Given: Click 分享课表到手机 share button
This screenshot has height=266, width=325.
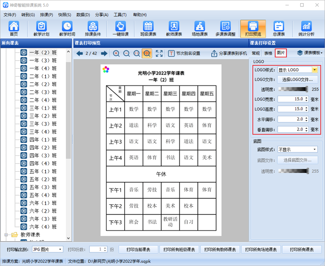Looking at the screenshot, I should (x=229, y=54).
